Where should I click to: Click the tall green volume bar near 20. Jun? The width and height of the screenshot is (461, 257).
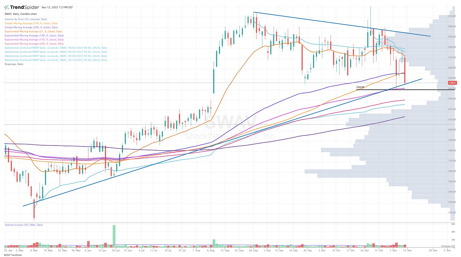[114, 236]
